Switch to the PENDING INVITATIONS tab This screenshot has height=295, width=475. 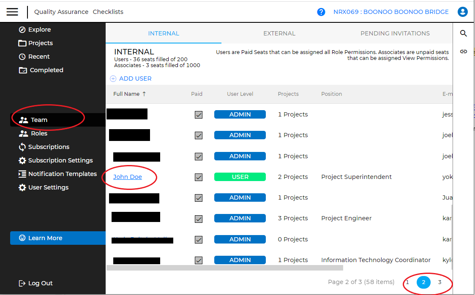point(395,33)
